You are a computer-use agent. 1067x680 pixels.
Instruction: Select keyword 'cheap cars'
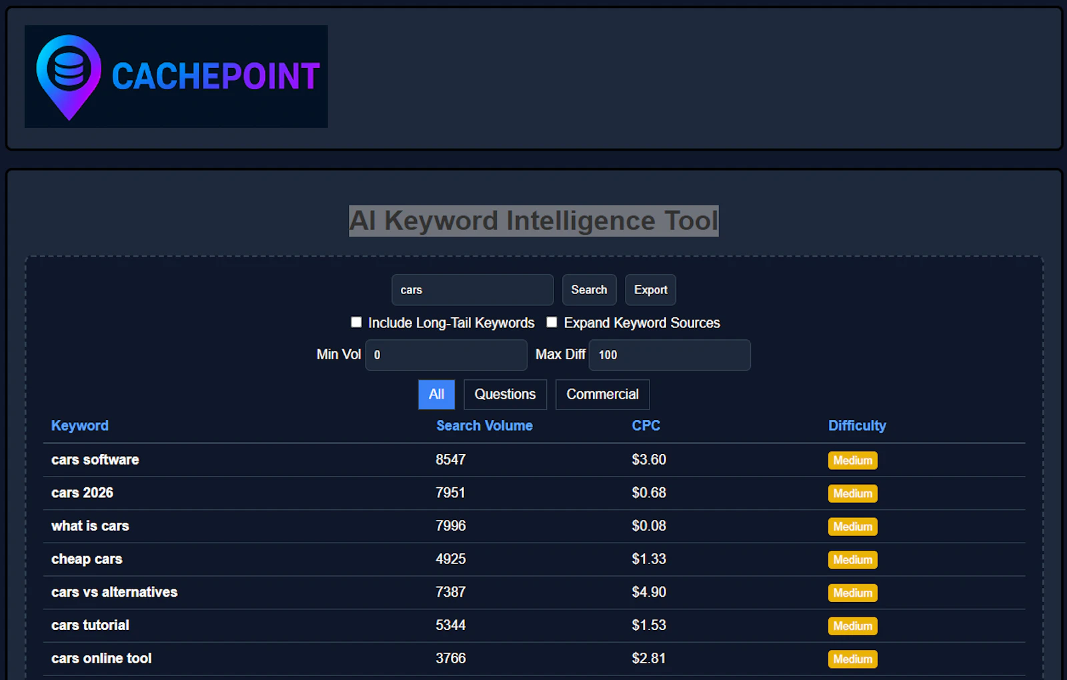(87, 559)
